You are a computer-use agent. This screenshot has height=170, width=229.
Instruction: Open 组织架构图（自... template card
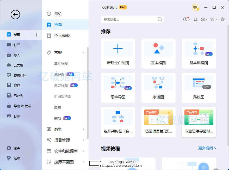tap(118, 122)
